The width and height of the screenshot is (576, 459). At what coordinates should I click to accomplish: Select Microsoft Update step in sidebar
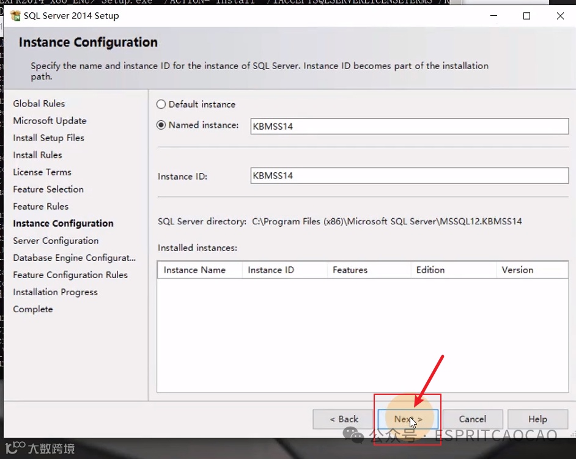point(50,121)
